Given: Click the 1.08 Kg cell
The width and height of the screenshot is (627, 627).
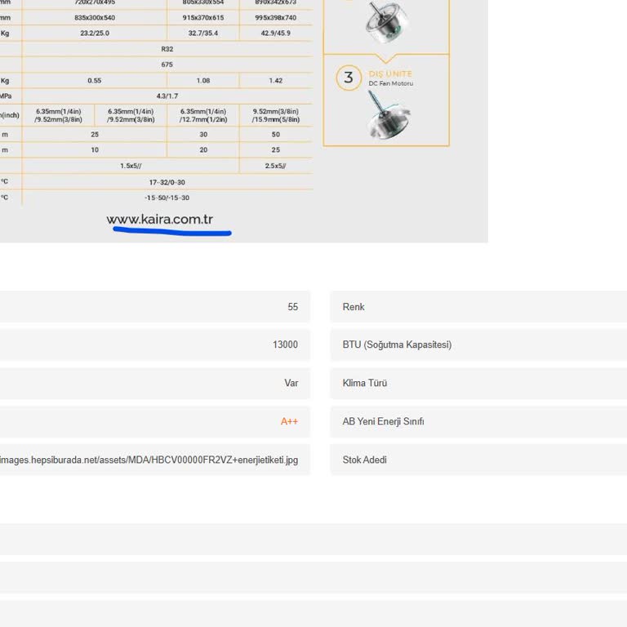Looking at the screenshot, I should coord(203,80).
